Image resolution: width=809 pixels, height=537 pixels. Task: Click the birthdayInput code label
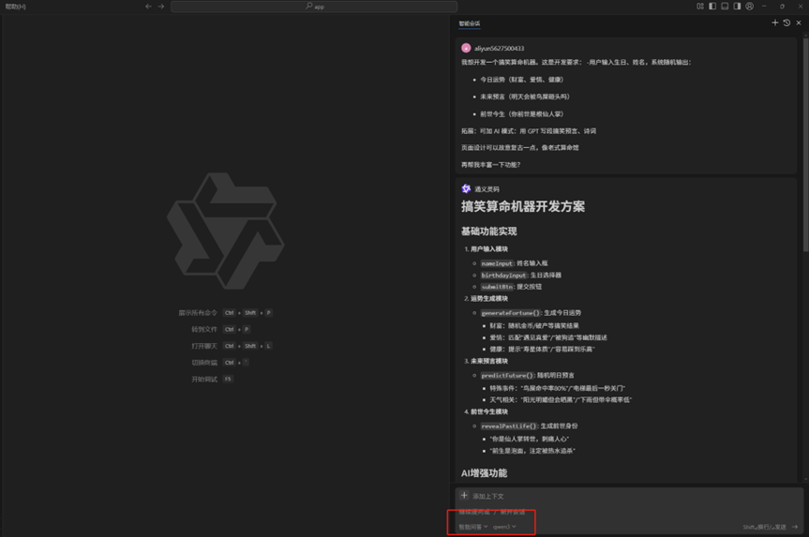(x=504, y=276)
